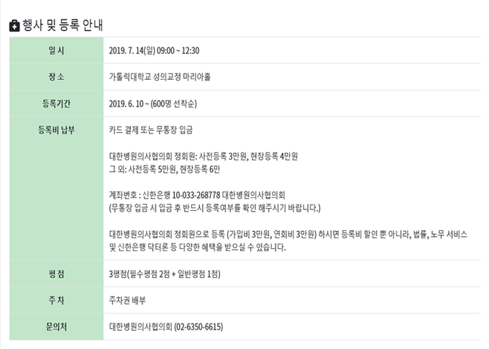Click 주차권 배부 text
Screen dimensions: 489x349
tap(127, 301)
